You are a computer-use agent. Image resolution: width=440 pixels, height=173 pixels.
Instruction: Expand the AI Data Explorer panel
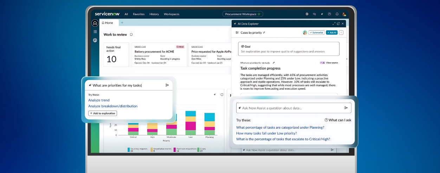point(334,24)
